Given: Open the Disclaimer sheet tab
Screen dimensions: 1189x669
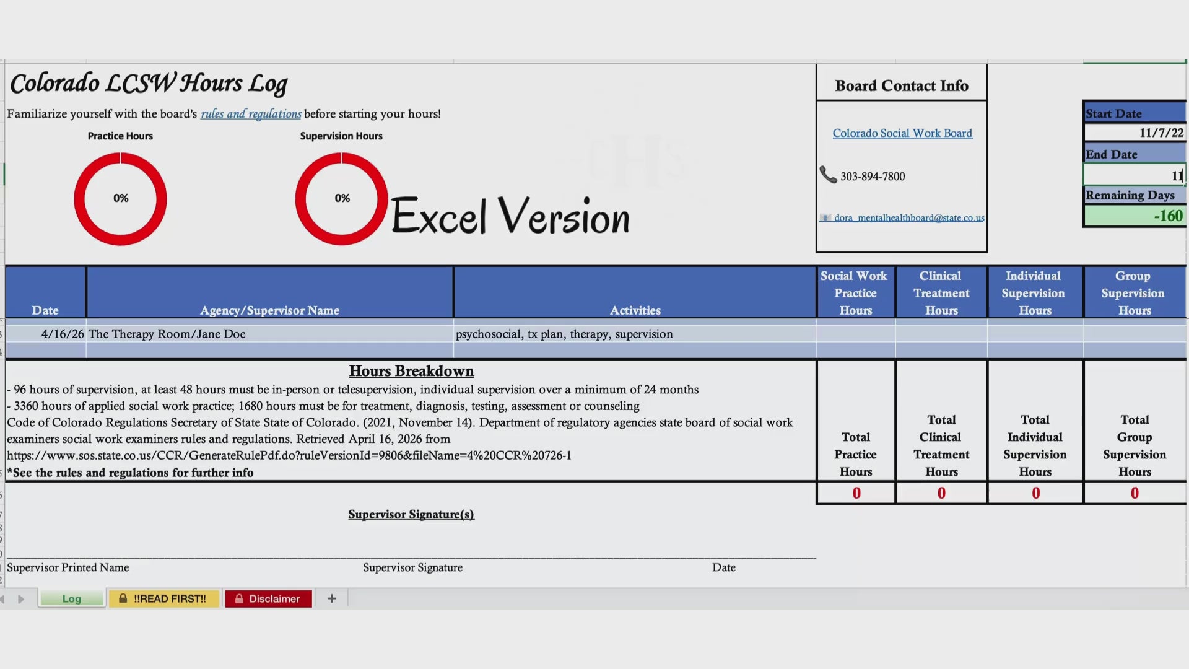Looking at the screenshot, I should (274, 599).
